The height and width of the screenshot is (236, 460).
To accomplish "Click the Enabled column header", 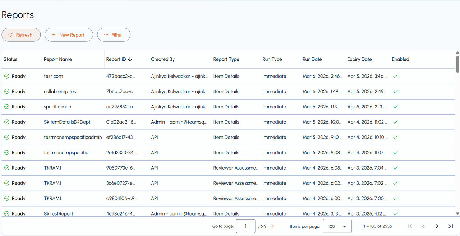I will pos(400,59).
